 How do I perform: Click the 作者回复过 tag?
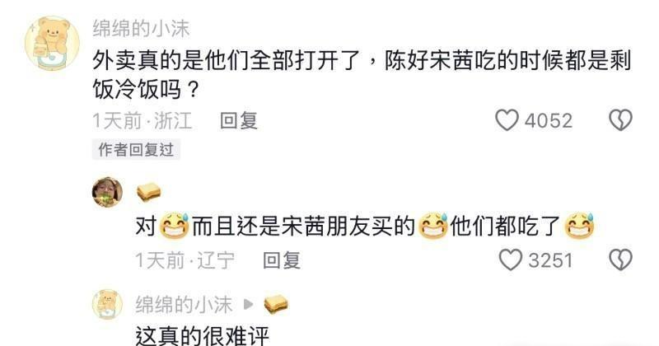(136, 150)
